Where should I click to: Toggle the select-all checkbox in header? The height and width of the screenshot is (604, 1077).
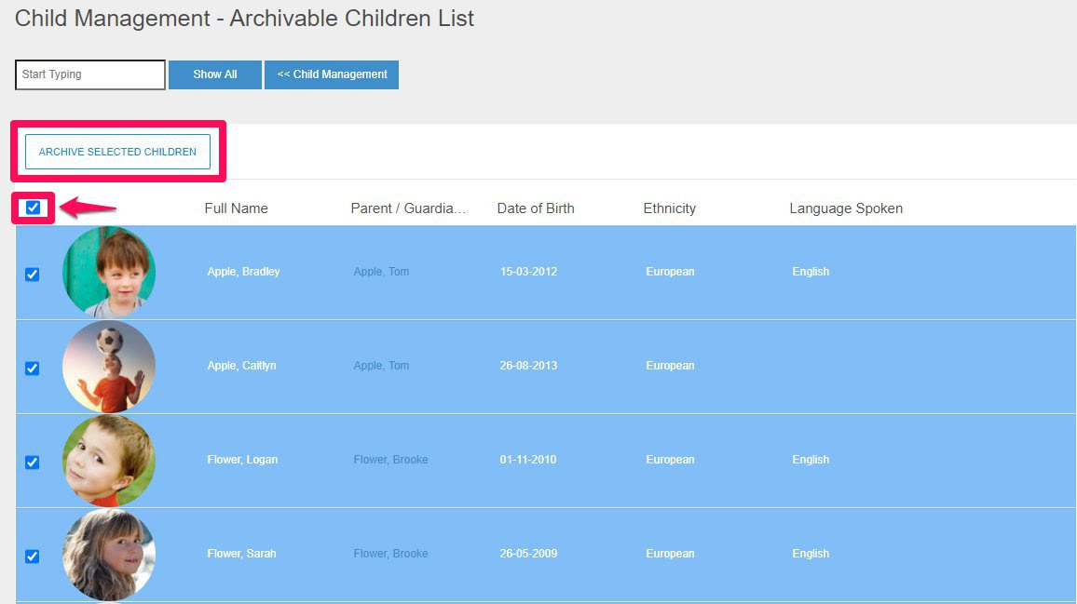pyautogui.click(x=34, y=208)
